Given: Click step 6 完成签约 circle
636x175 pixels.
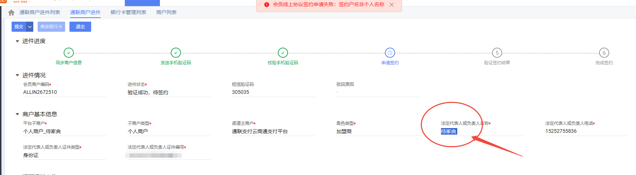Looking at the screenshot, I should tap(604, 53).
